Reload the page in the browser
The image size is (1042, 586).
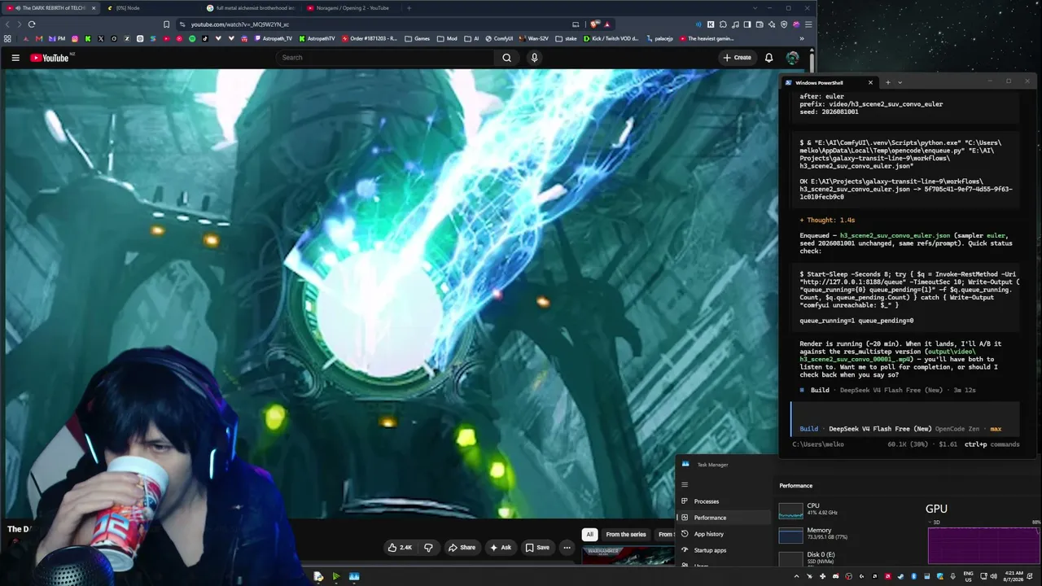pyautogui.click(x=32, y=24)
